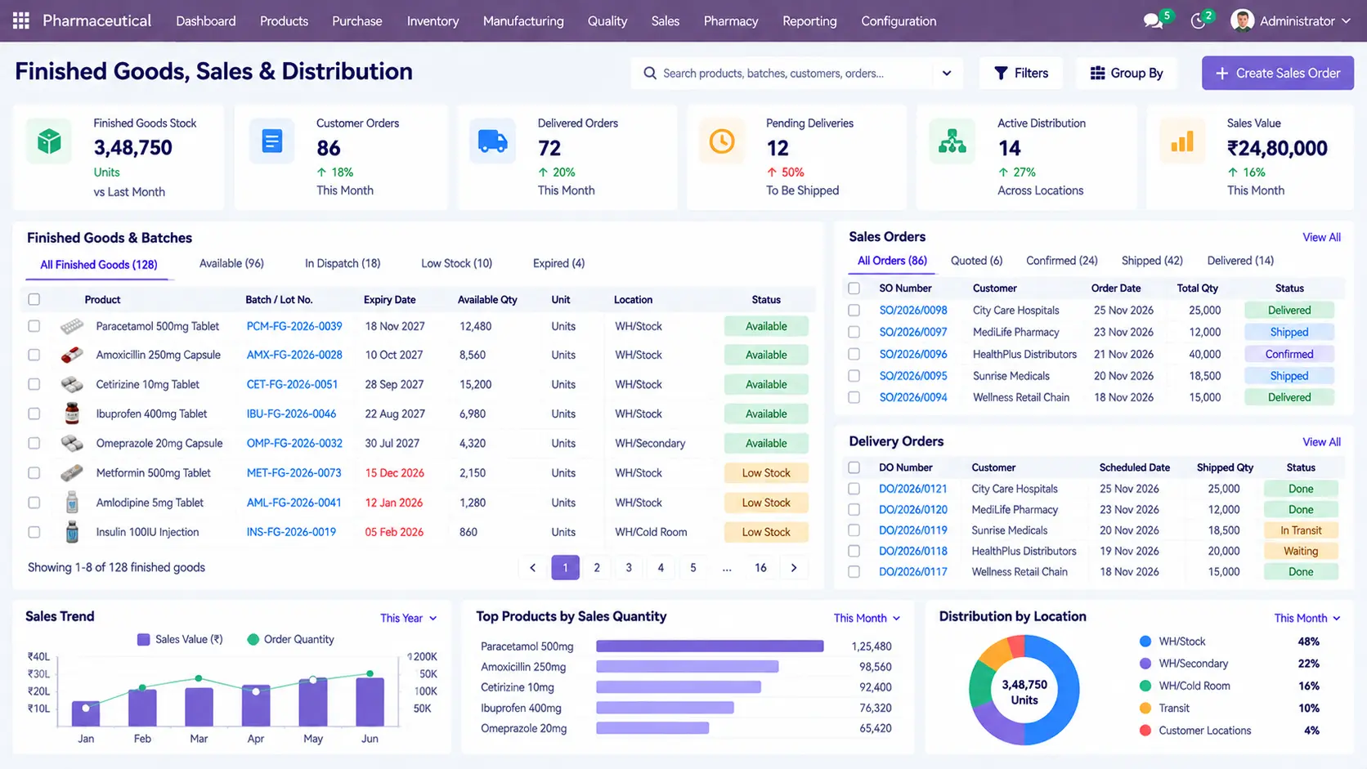Click Create Sales Order button
Image resolution: width=1367 pixels, height=769 pixels.
coord(1278,74)
